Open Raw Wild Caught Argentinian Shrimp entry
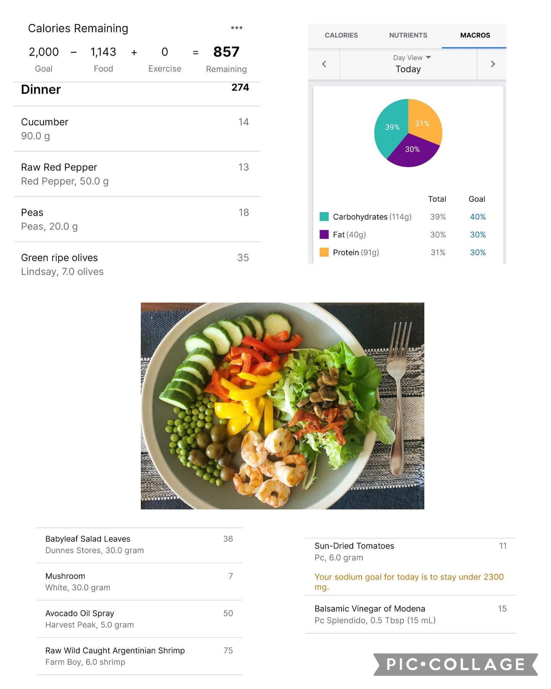This screenshot has width=551, height=689. click(x=139, y=656)
